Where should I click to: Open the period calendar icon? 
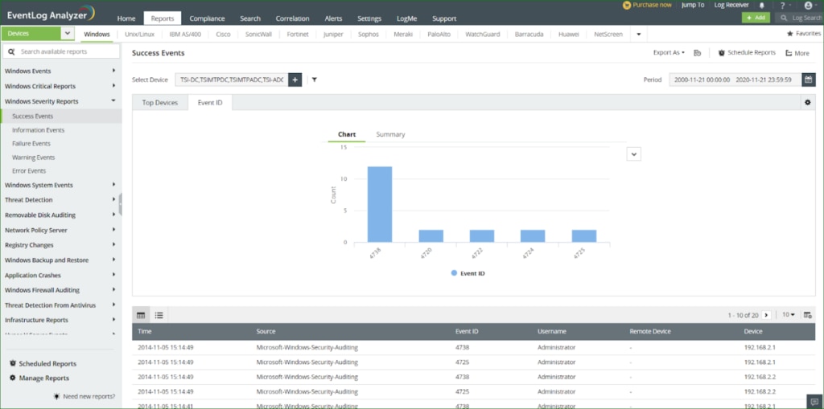(809, 80)
